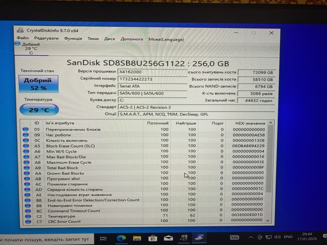Click the total hours value 44632 годин

point(257,100)
